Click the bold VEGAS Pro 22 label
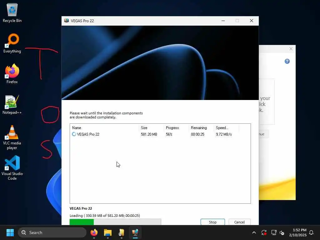The image size is (320, 240). tap(81, 208)
